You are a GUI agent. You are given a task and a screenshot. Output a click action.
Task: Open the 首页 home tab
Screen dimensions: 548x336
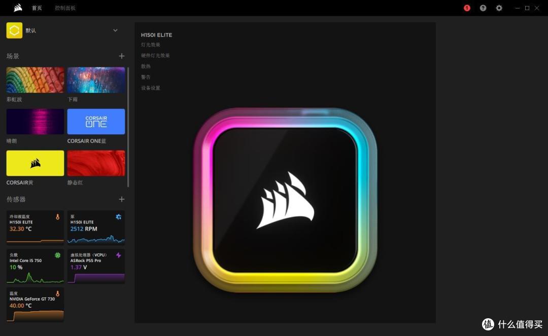[x=37, y=8]
